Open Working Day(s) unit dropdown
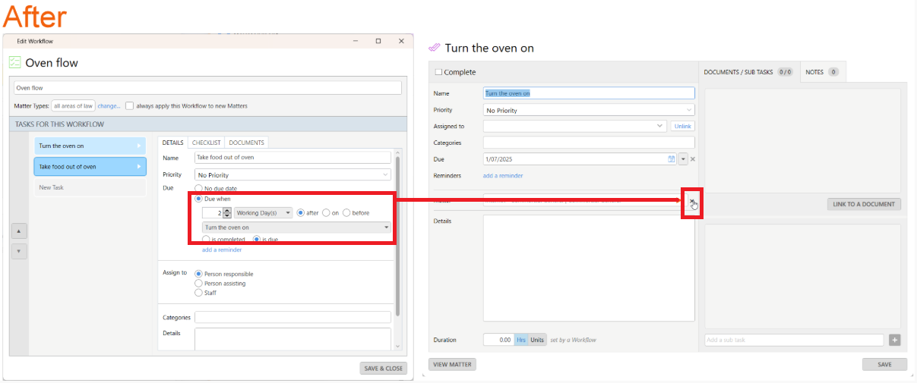Screen dimensions: 917x383 263,213
